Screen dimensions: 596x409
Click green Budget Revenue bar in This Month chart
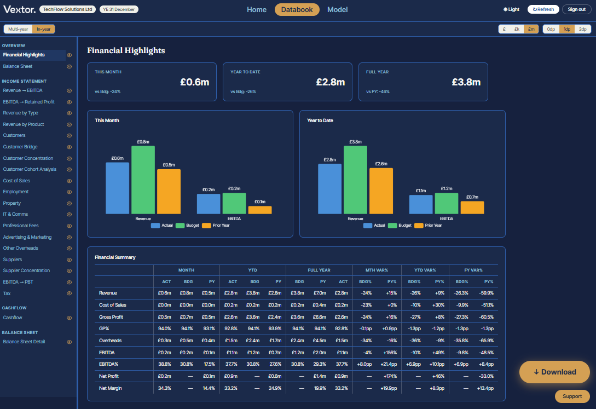143,180
